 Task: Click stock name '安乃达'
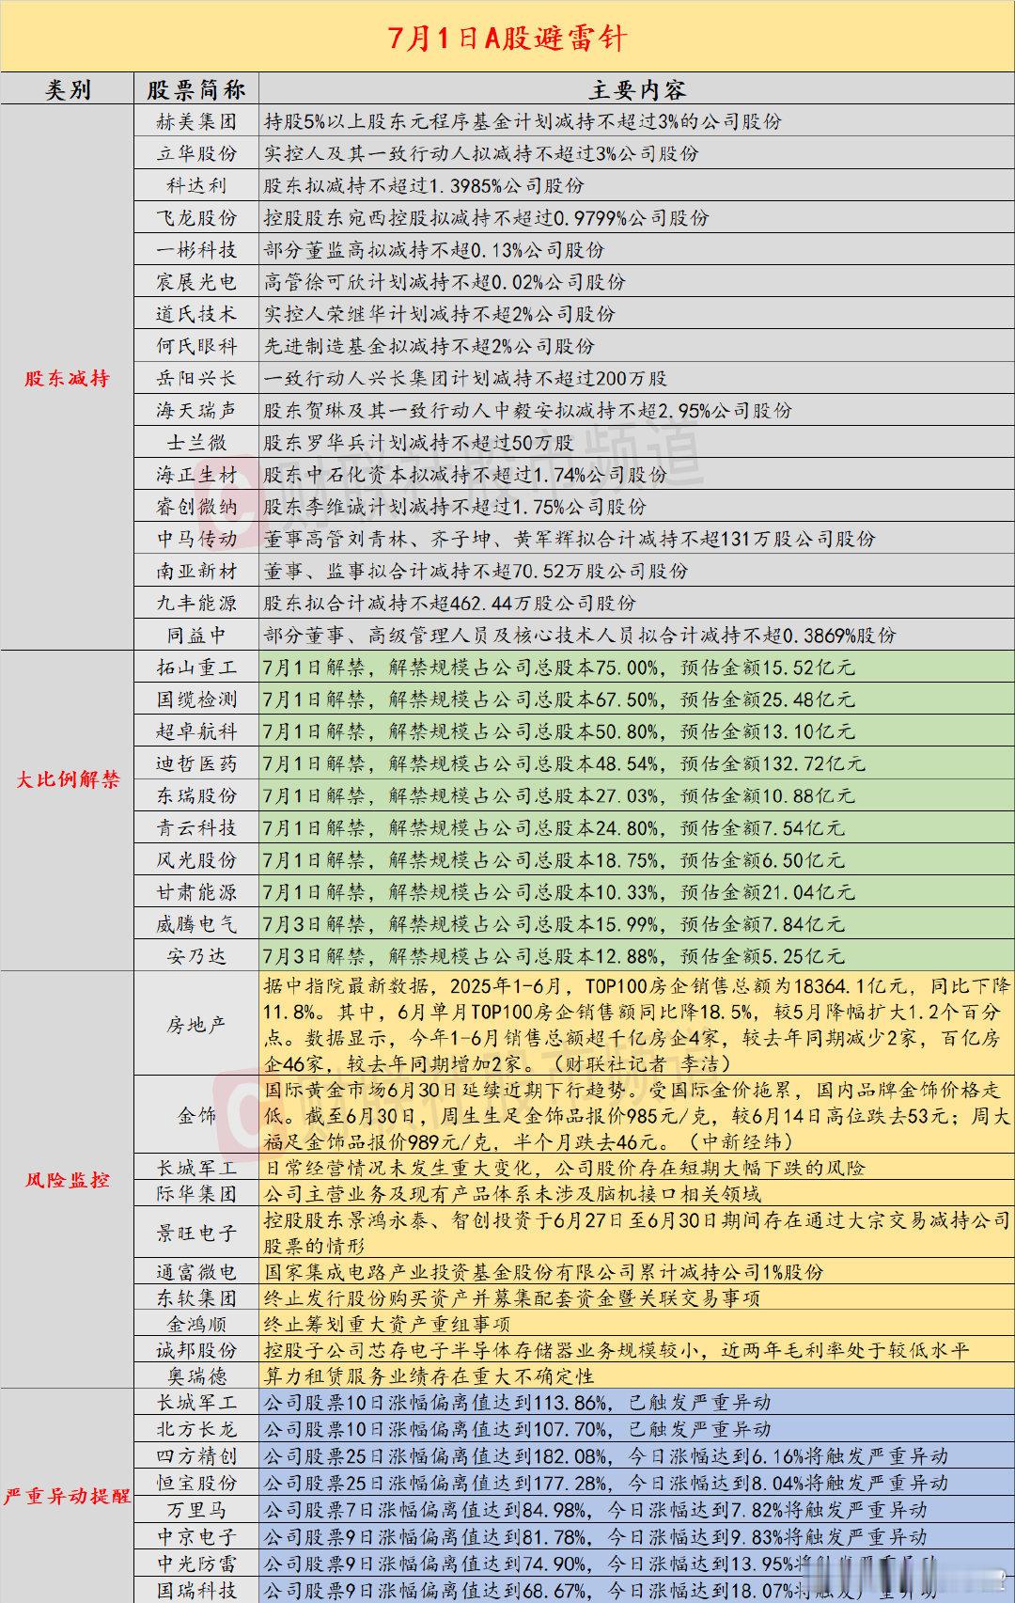coord(196,956)
